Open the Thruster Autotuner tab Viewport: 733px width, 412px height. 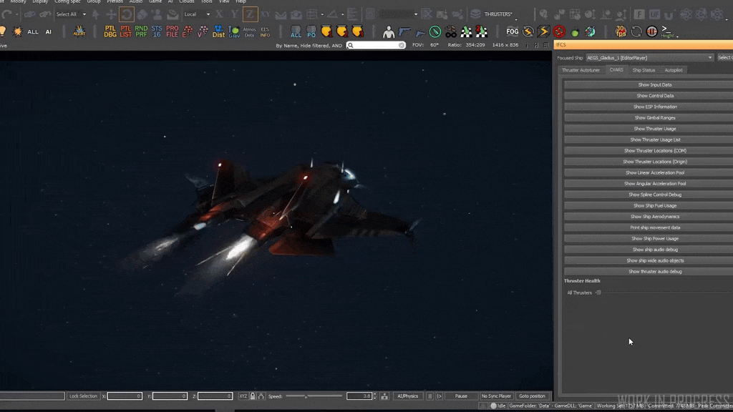(x=581, y=70)
